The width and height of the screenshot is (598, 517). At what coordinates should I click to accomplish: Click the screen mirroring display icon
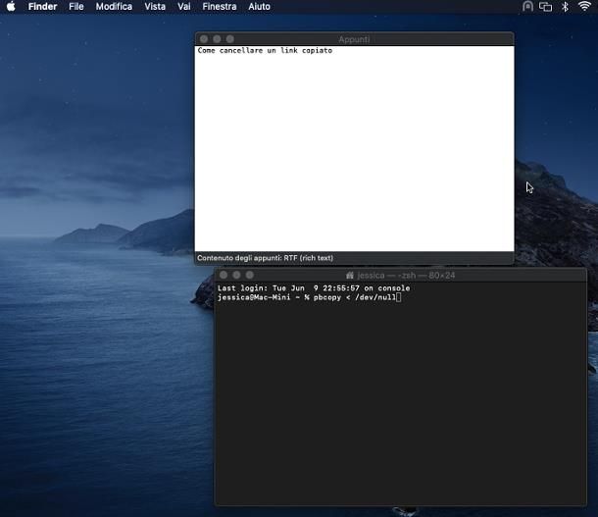[545, 7]
